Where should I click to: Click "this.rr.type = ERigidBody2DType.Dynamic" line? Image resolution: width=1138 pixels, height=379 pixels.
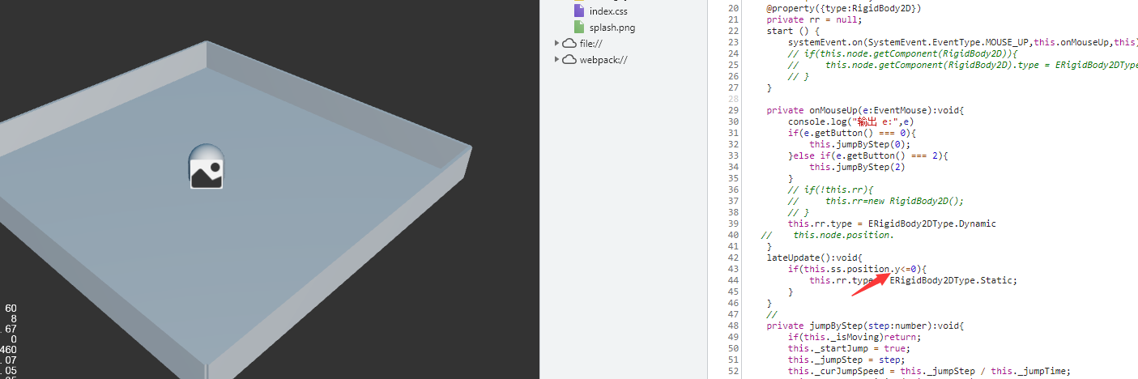(x=892, y=224)
